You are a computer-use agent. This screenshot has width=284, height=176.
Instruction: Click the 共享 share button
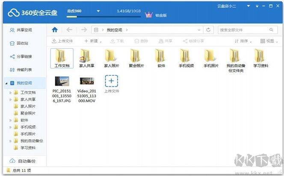coord(166,41)
